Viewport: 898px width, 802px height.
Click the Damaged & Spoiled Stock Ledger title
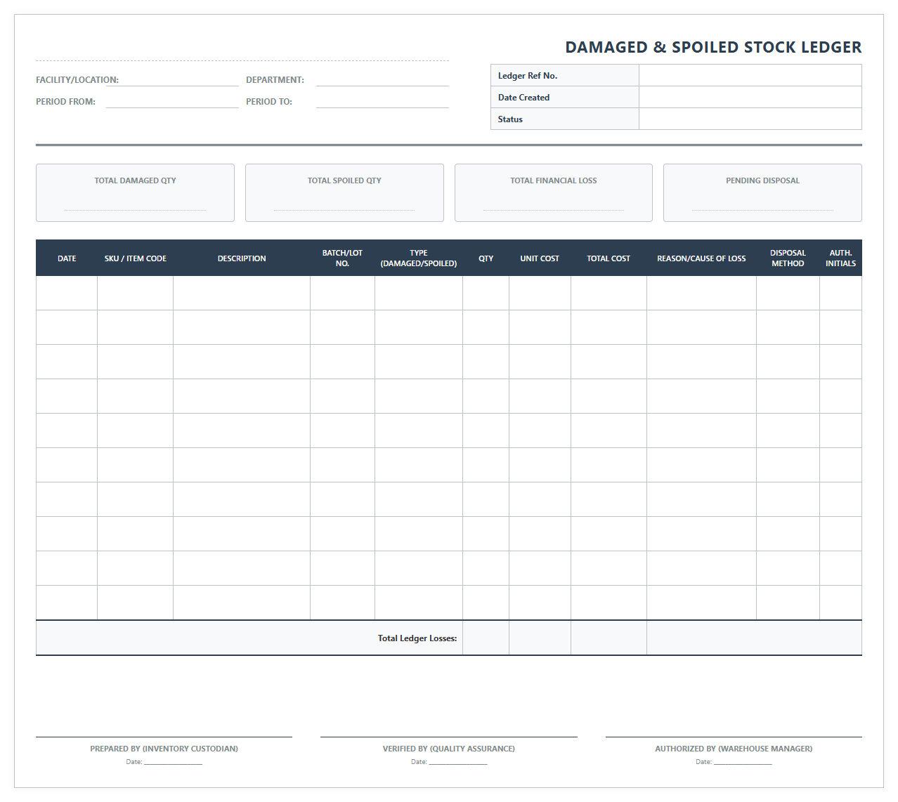click(713, 47)
